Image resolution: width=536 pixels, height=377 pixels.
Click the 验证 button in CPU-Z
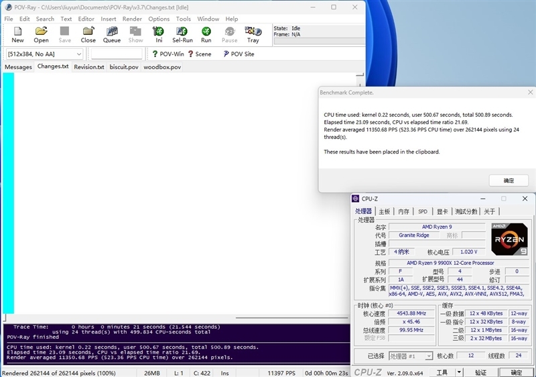(481, 372)
